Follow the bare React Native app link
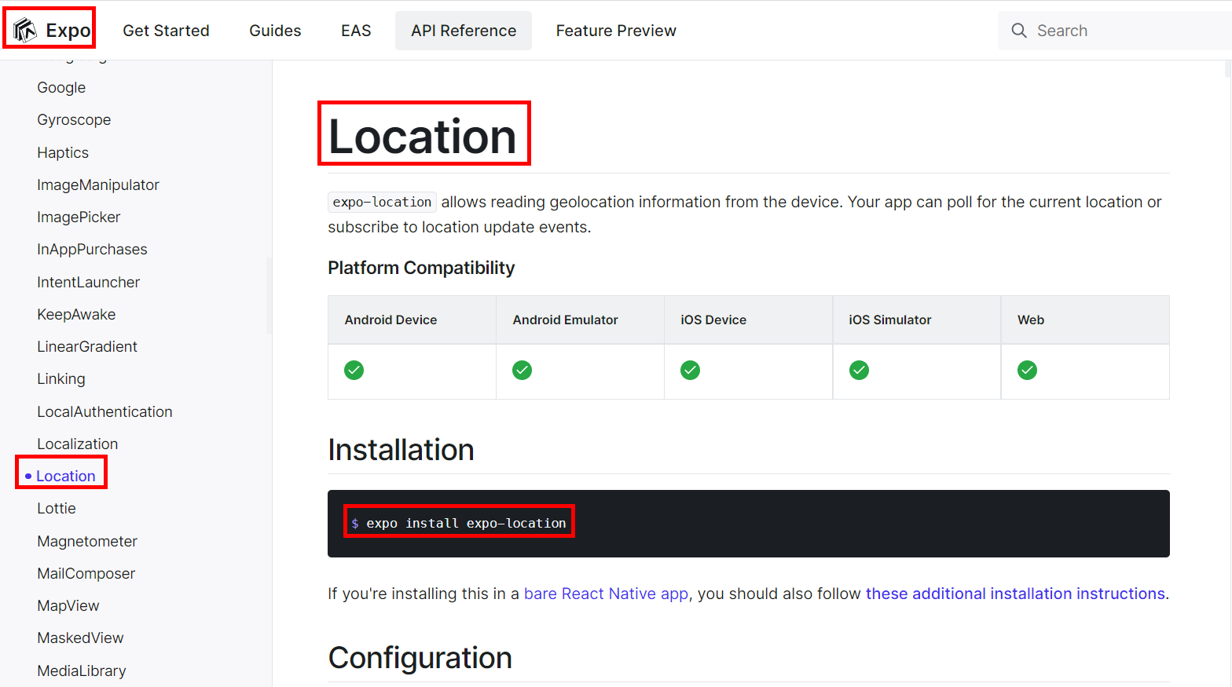1232x687 pixels. point(606,594)
